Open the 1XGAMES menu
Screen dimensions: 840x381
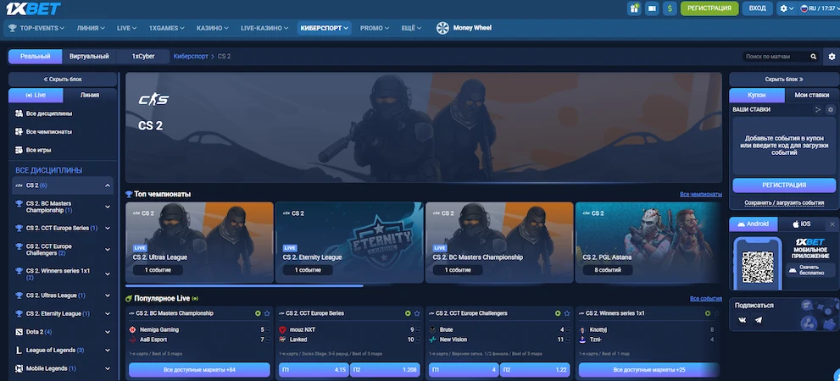(x=167, y=28)
